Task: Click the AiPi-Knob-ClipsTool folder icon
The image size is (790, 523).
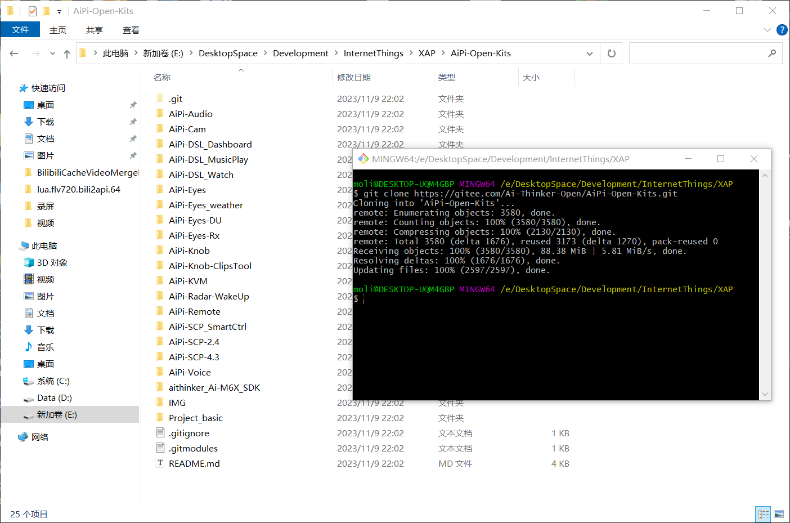Action: (x=160, y=266)
